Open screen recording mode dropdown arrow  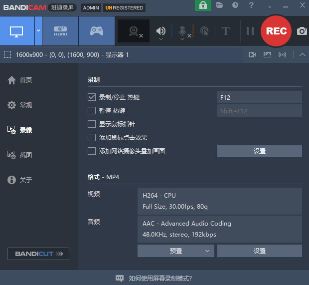(38, 31)
